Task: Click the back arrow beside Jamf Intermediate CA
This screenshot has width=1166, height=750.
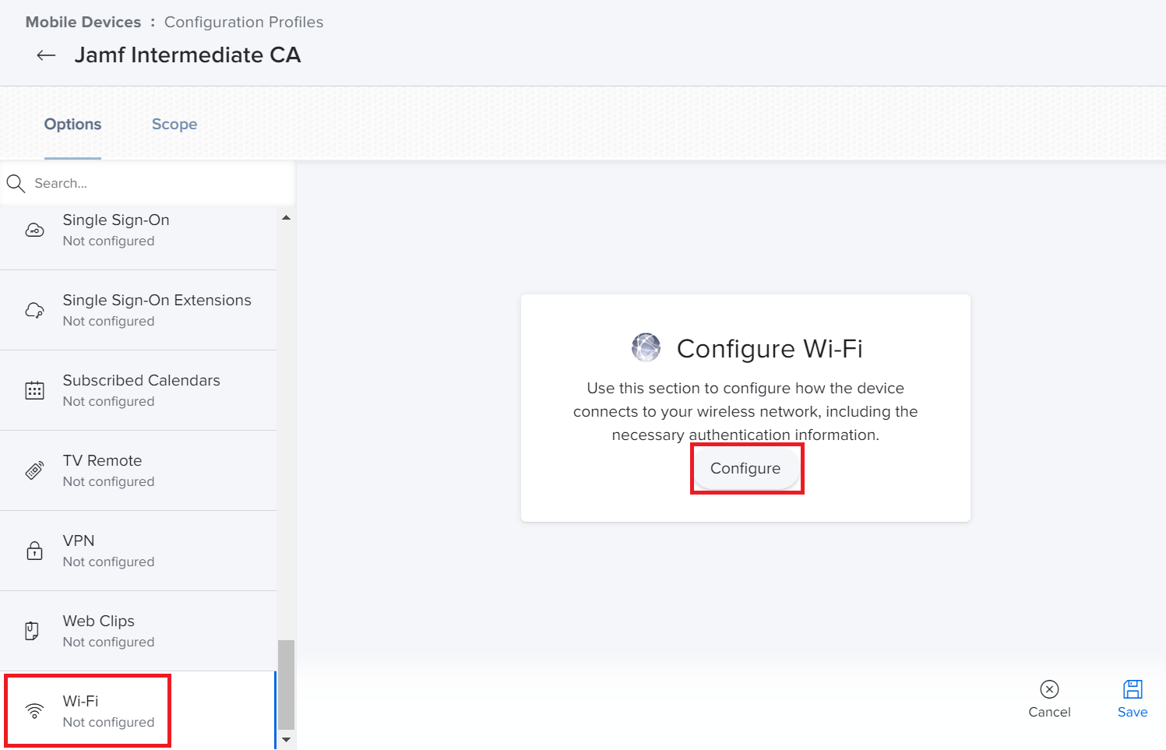Action: pos(46,55)
